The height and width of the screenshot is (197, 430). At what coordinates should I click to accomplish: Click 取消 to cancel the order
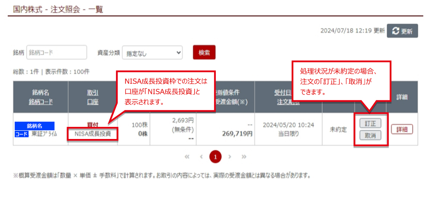click(x=367, y=136)
